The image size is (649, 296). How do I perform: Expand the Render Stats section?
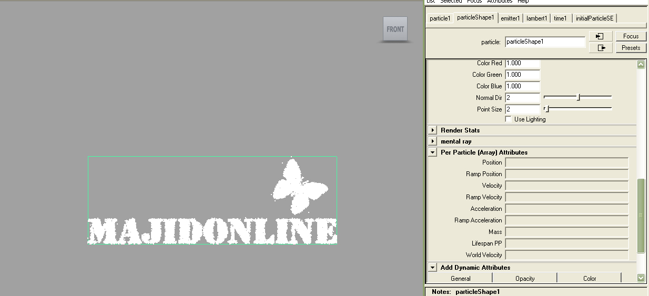click(x=432, y=130)
